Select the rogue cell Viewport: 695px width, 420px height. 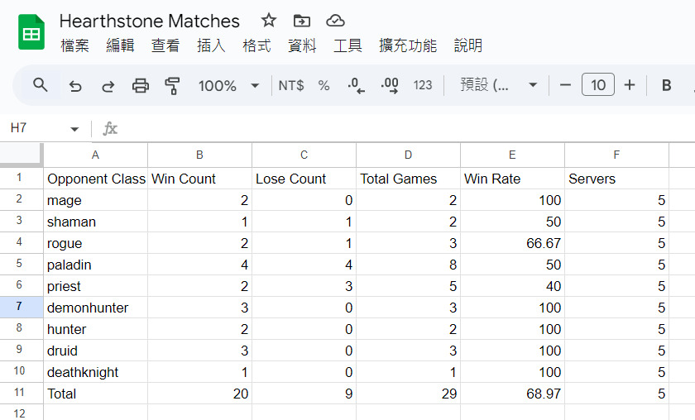coord(95,243)
